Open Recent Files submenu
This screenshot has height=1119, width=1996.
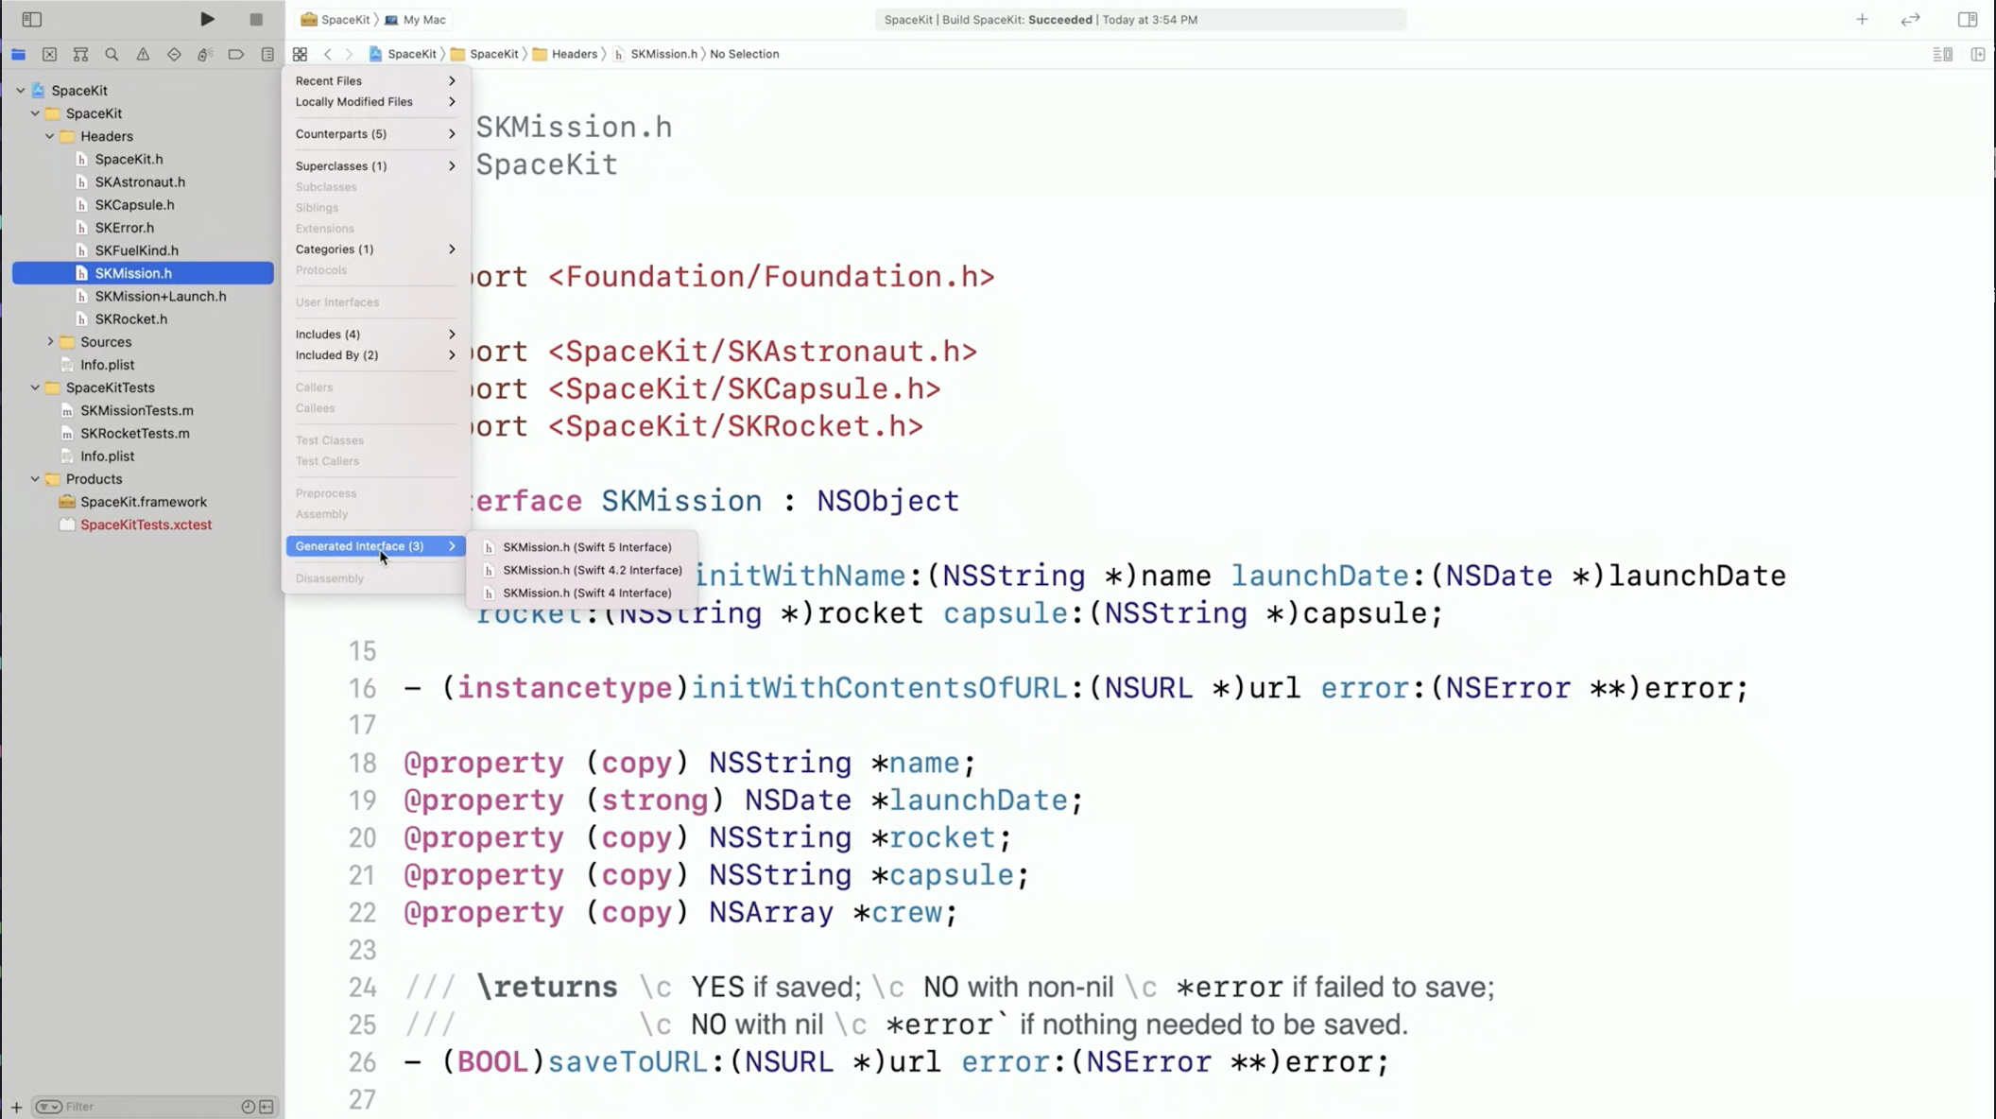(x=375, y=81)
